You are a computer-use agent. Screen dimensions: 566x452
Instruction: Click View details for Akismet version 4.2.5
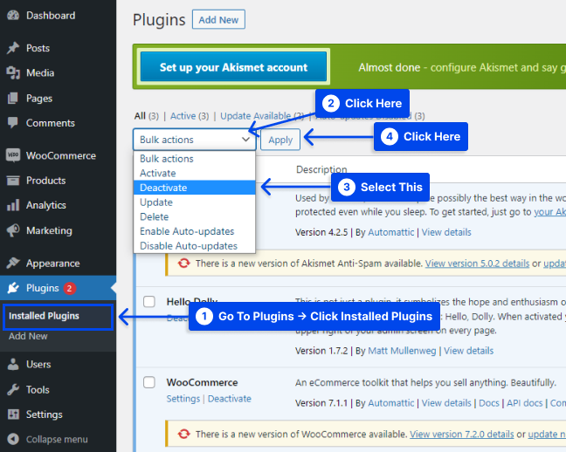click(x=446, y=232)
